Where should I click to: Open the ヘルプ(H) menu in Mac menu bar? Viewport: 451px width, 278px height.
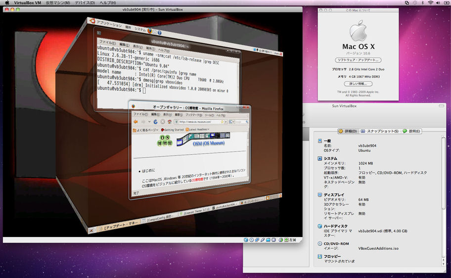coord(108,2)
